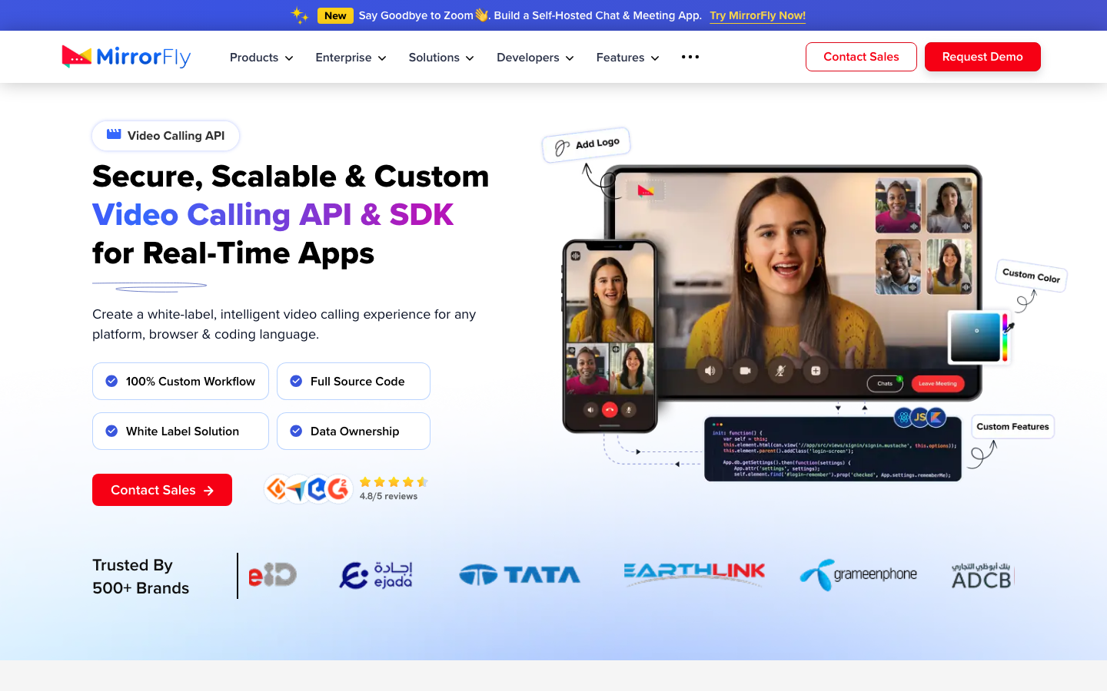Click the check icon beside 100% Custom Workflow
Screen dimensions: 1107x691
(111, 381)
